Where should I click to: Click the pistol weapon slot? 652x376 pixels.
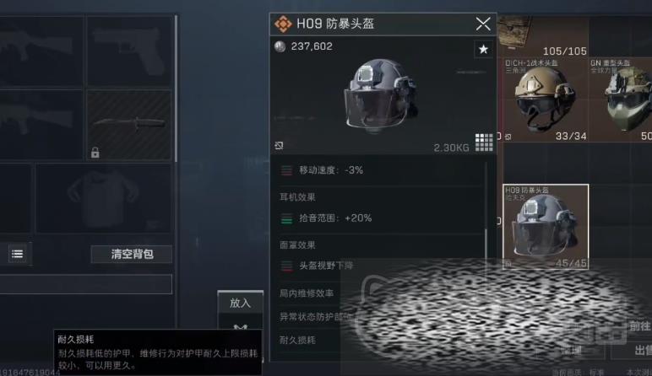[129, 51]
